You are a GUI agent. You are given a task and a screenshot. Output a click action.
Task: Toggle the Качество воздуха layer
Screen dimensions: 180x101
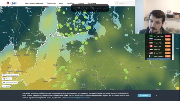coord(10,82)
